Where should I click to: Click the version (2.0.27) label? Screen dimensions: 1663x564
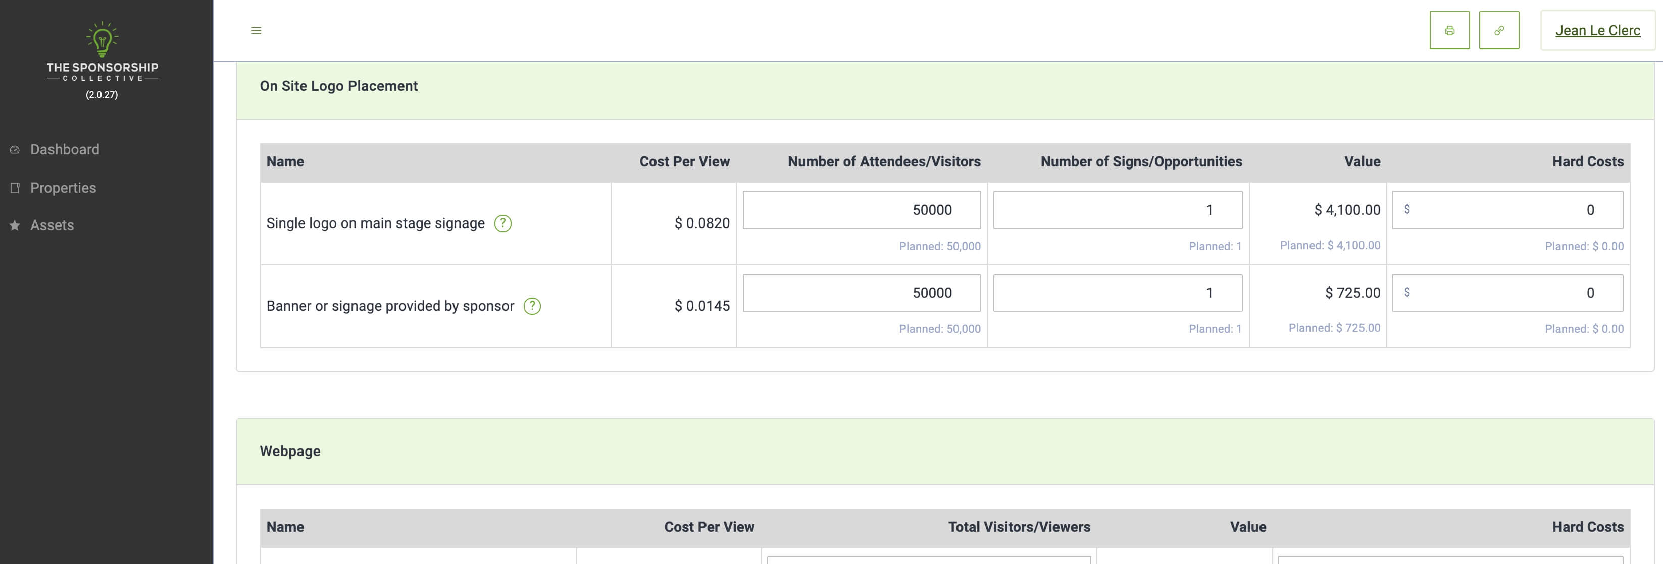point(102,95)
